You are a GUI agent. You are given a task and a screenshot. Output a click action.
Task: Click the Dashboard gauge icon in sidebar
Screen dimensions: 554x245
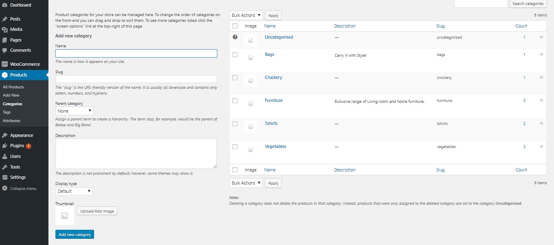[5, 5]
